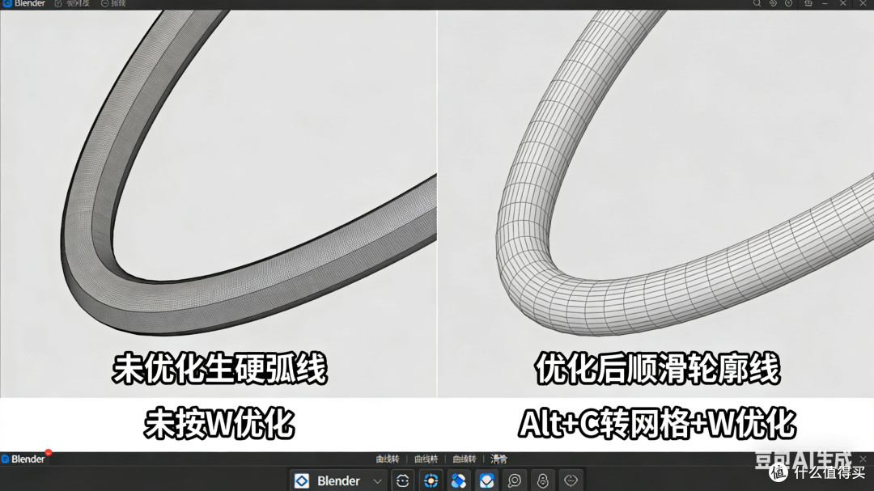Click the blue tilted diamond icon
Viewport: 874px width, 491px height.
(459, 480)
